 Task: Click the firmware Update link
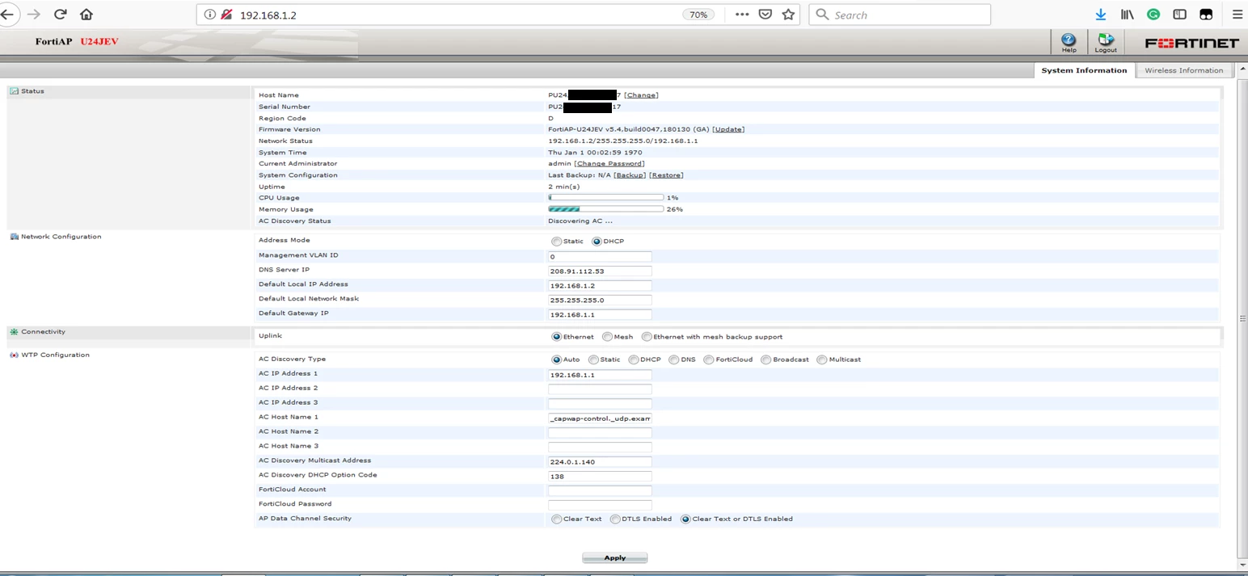coord(728,129)
